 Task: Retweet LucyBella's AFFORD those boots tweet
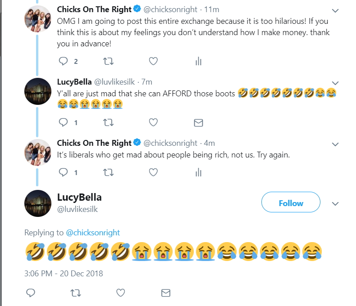[x=108, y=122]
